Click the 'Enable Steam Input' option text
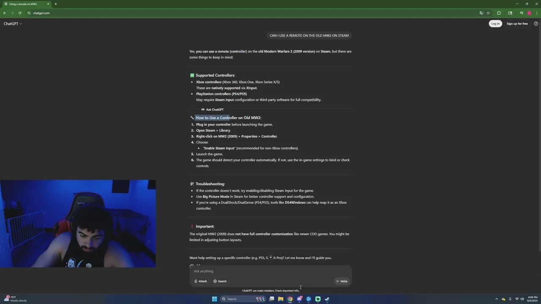 pyautogui.click(x=219, y=148)
